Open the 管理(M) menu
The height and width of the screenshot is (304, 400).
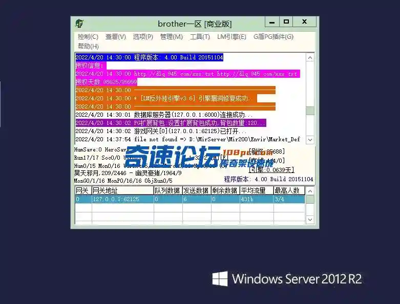[x=172, y=37]
